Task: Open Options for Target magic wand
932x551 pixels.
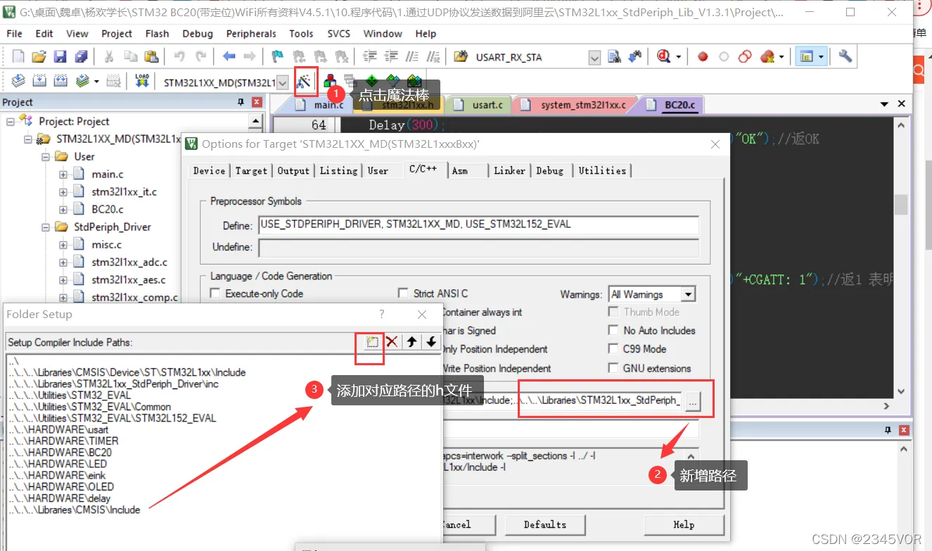Action: coord(305,82)
